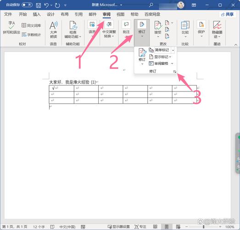Click the 保护 protect document icon

click(x=201, y=25)
